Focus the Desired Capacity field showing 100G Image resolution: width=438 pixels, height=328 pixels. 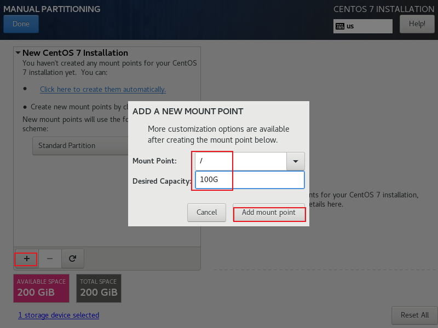250,180
